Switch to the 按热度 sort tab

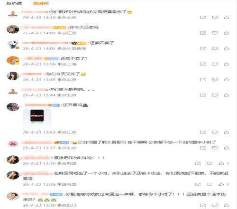(14, 3)
